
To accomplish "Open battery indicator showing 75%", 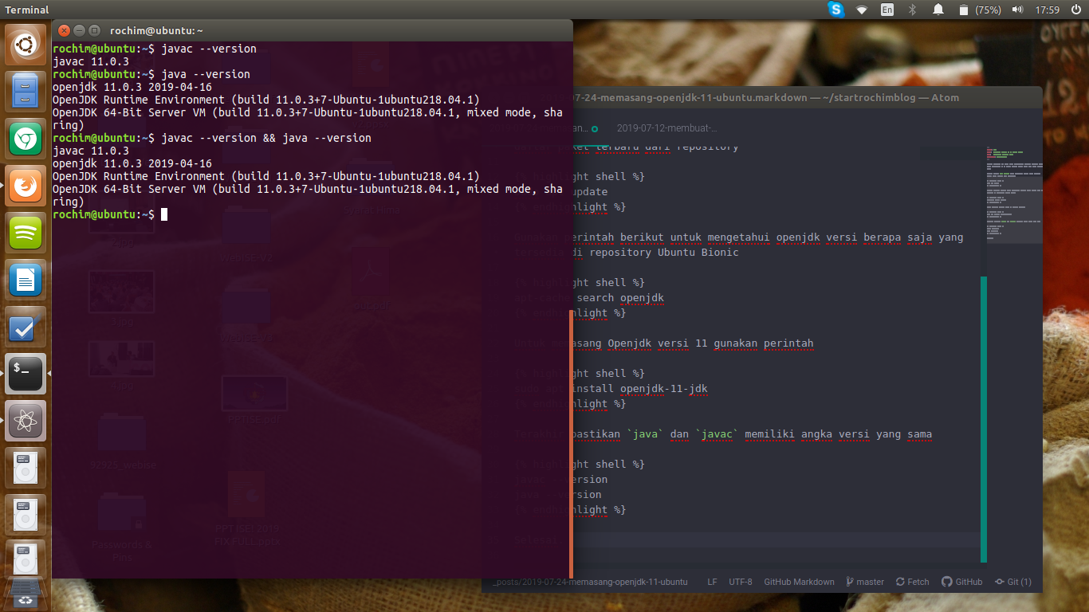I will pyautogui.click(x=980, y=10).
